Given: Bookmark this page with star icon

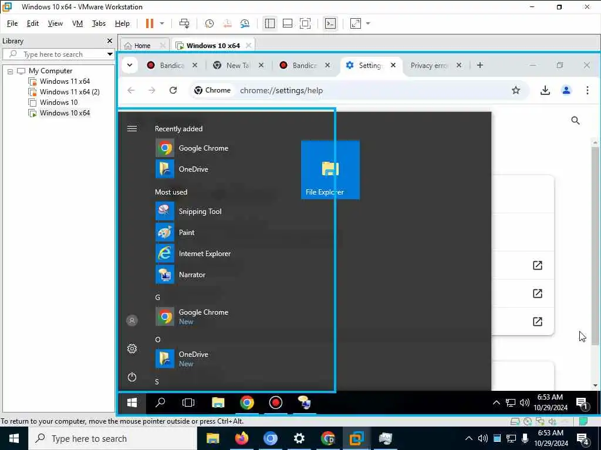Looking at the screenshot, I should tap(516, 90).
